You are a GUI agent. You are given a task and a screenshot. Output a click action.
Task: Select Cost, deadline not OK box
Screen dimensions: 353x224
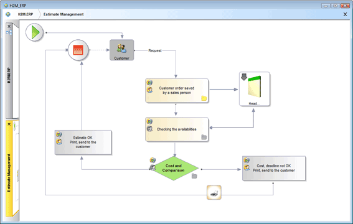pos(274,168)
